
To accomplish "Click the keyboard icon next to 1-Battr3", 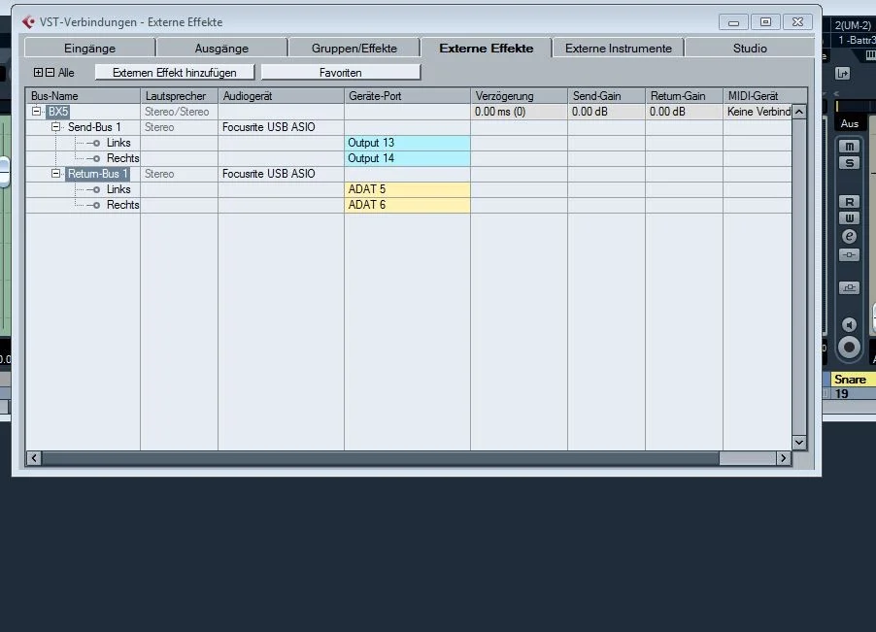I will [x=870, y=54].
